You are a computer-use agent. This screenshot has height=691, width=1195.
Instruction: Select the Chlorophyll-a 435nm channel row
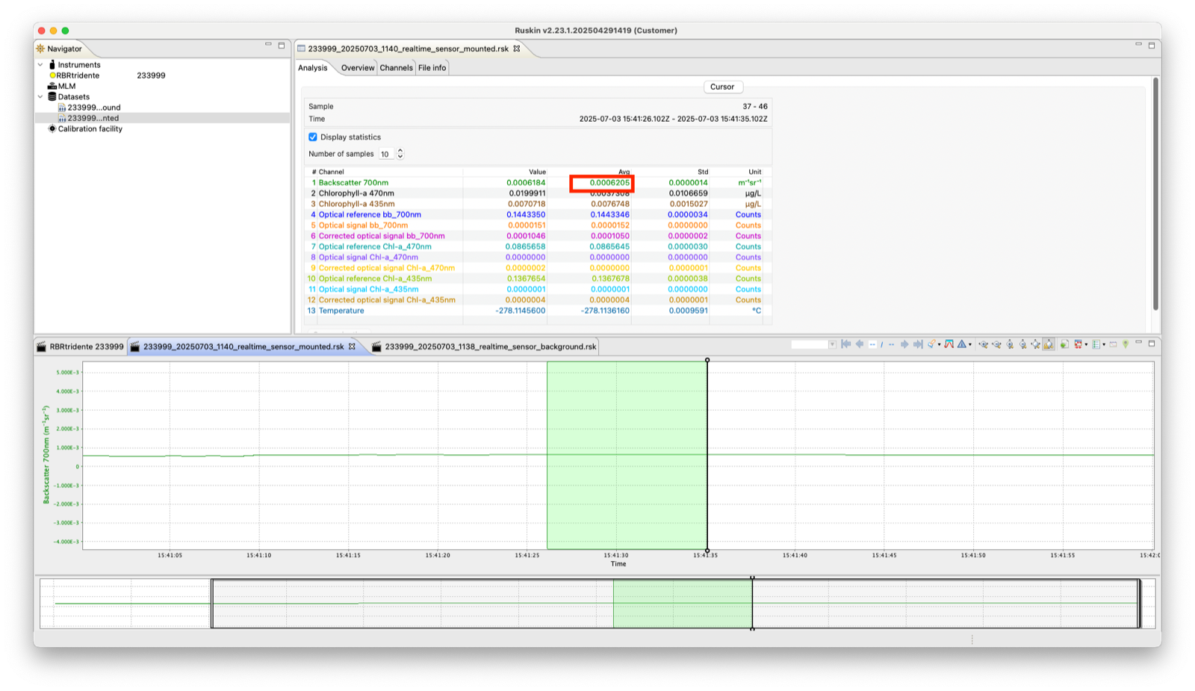[x=537, y=204]
